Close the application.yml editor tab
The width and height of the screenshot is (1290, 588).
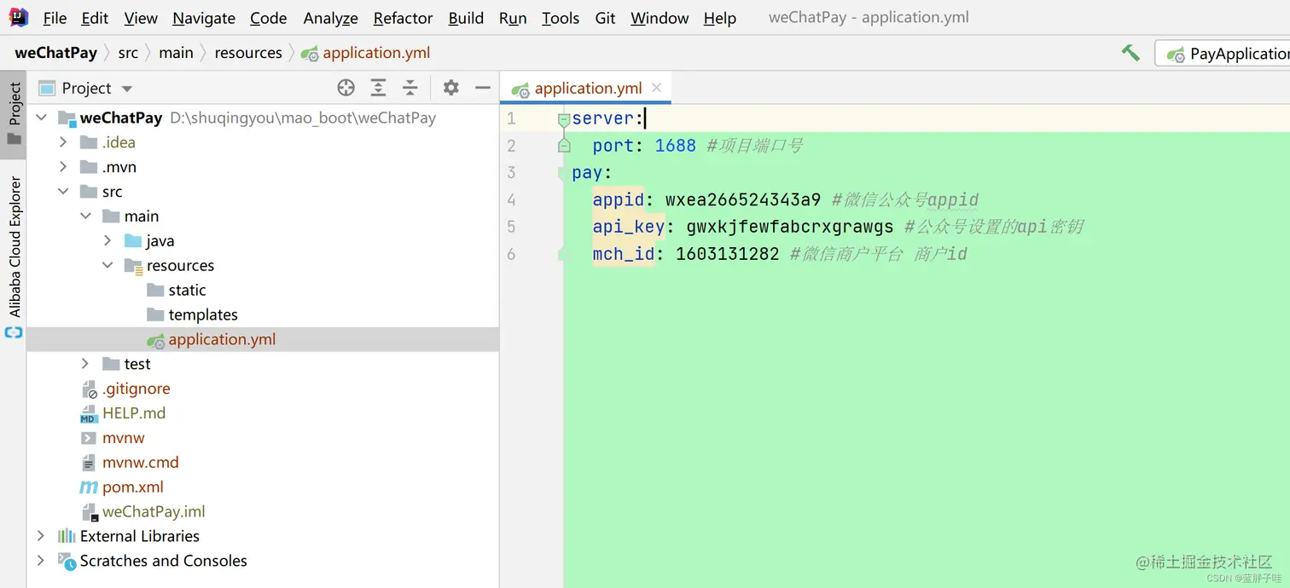(x=656, y=88)
